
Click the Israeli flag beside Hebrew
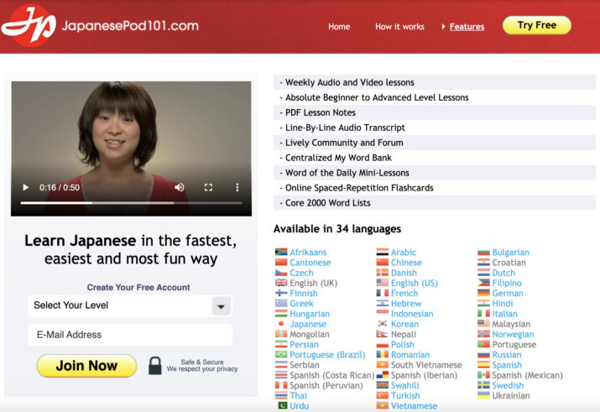(x=383, y=304)
